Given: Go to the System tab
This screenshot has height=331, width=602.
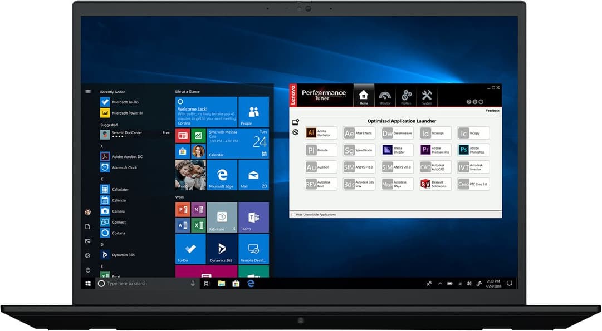Looking at the screenshot, I should [x=427, y=96].
